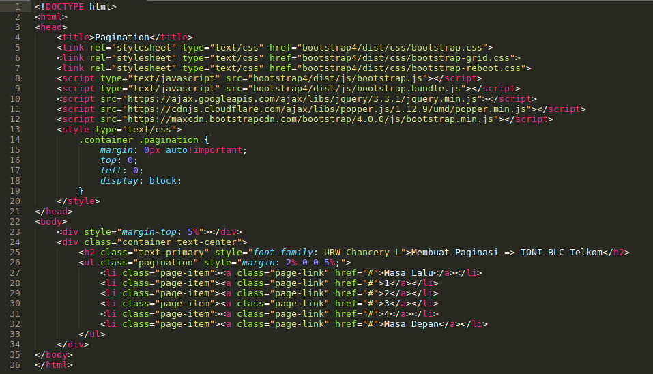653x374 pixels.
Task: Place cursor on the !important keyword
Action: coord(217,150)
